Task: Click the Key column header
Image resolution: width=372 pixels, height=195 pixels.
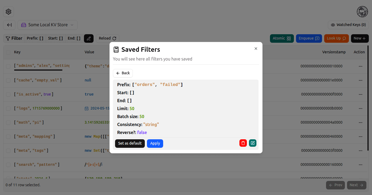Action: [17, 52]
